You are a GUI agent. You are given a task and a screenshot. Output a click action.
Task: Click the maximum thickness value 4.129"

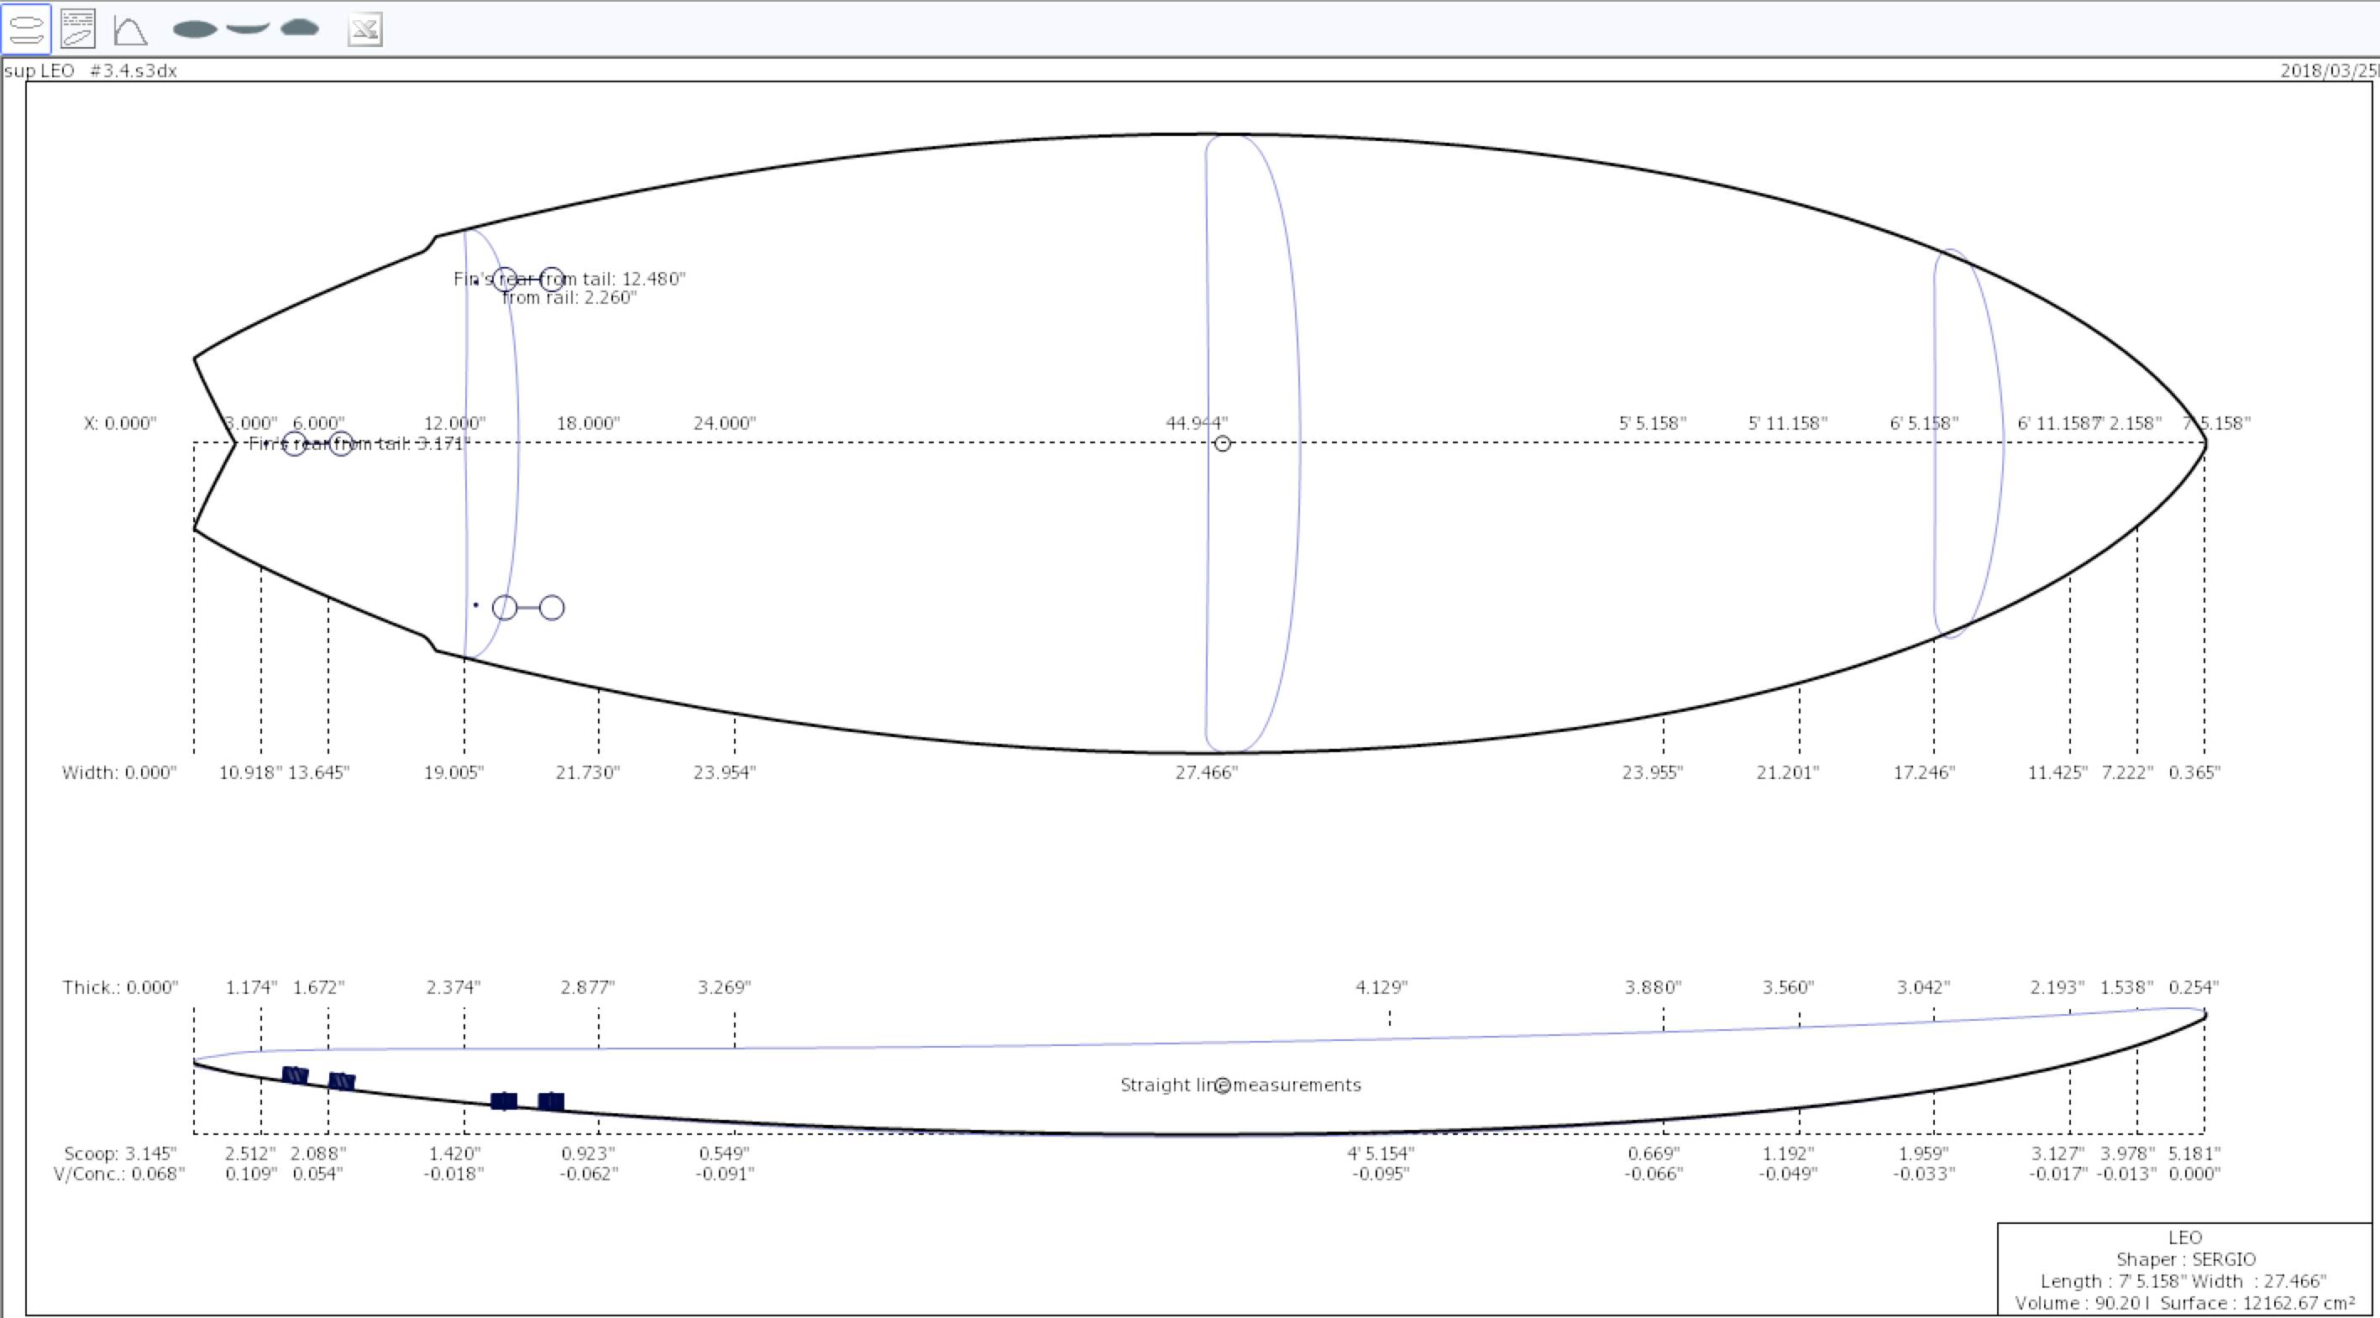[1381, 987]
